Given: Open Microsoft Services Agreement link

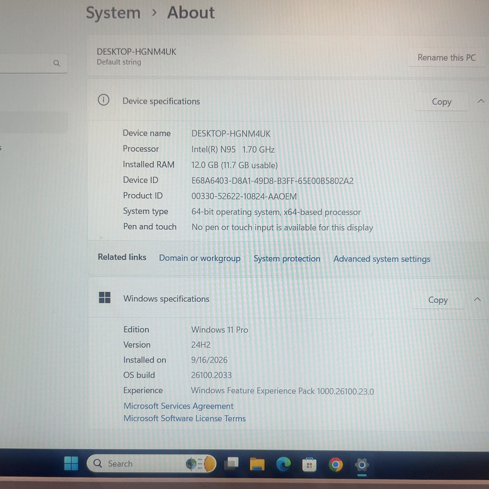Looking at the screenshot, I should (x=178, y=406).
